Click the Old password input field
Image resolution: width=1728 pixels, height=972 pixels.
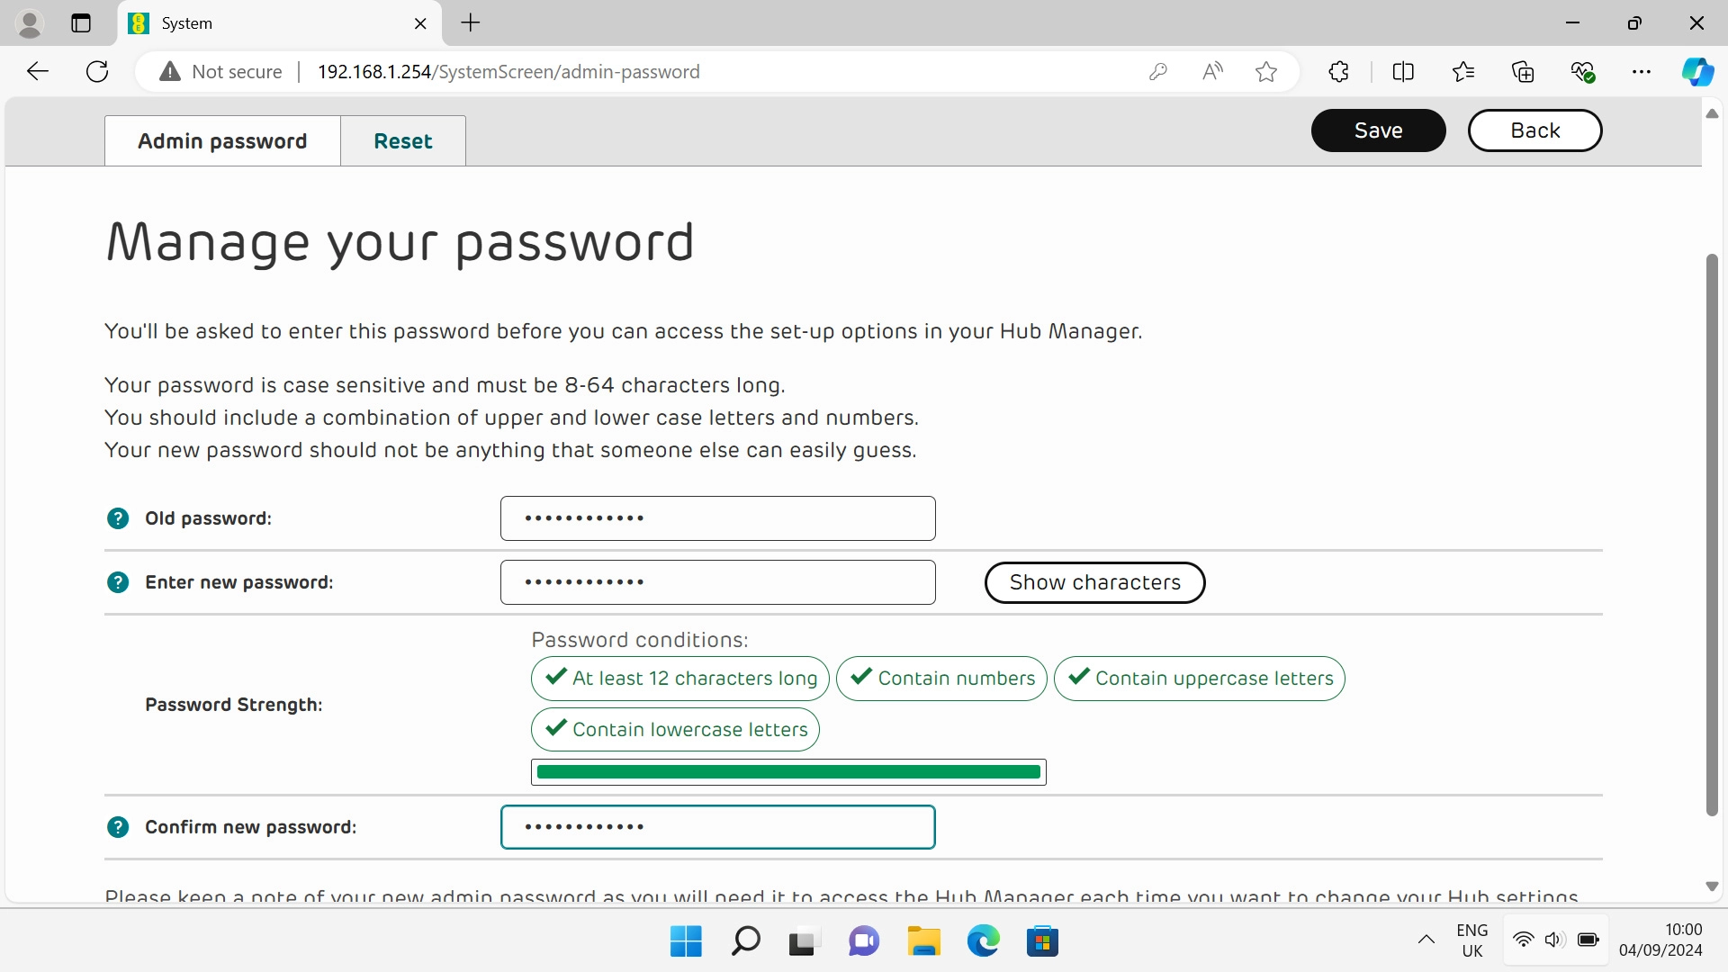[x=717, y=518]
